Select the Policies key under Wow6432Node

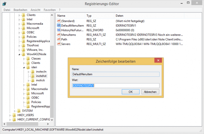(x=36, y=102)
